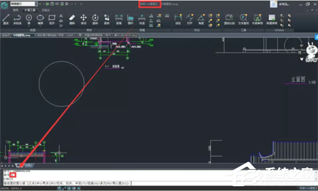Choose the Rectangle (矩形) tool

tap(52, 20)
